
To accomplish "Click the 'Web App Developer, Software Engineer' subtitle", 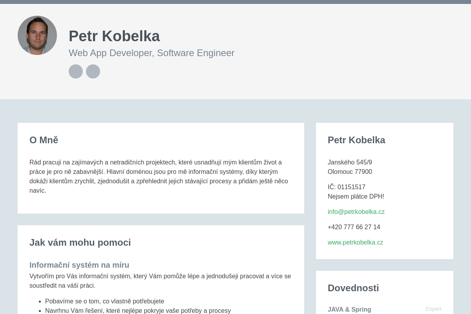I will (x=152, y=53).
